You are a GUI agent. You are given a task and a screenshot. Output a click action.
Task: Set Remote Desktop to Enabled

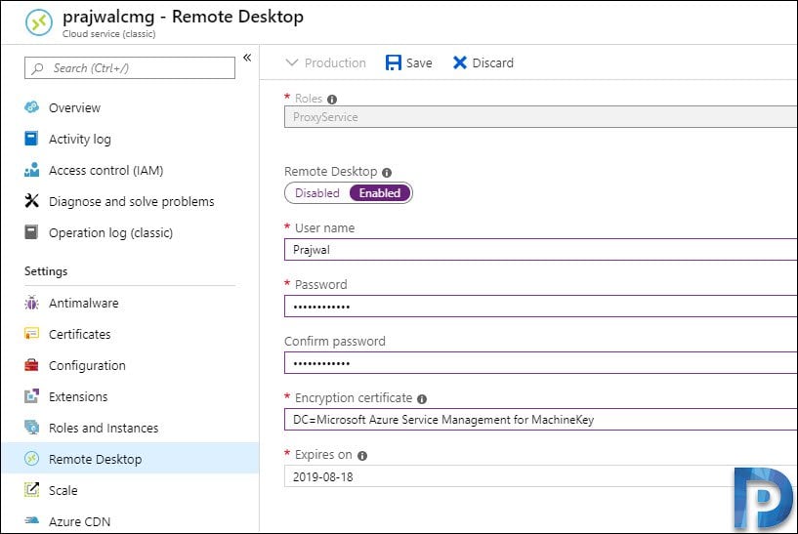[x=380, y=193]
